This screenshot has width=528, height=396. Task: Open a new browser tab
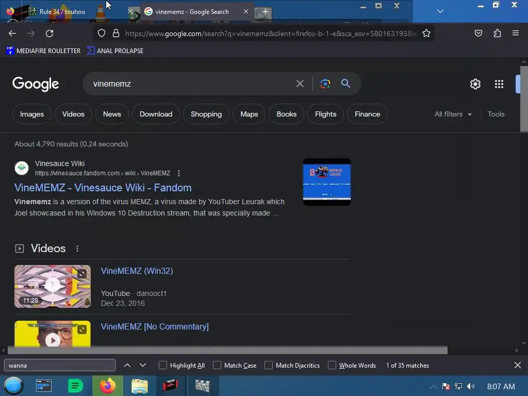coord(265,12)
